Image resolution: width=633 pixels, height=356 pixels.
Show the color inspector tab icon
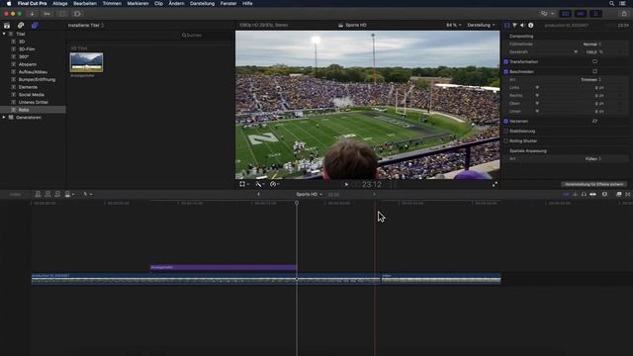[514, 25]
